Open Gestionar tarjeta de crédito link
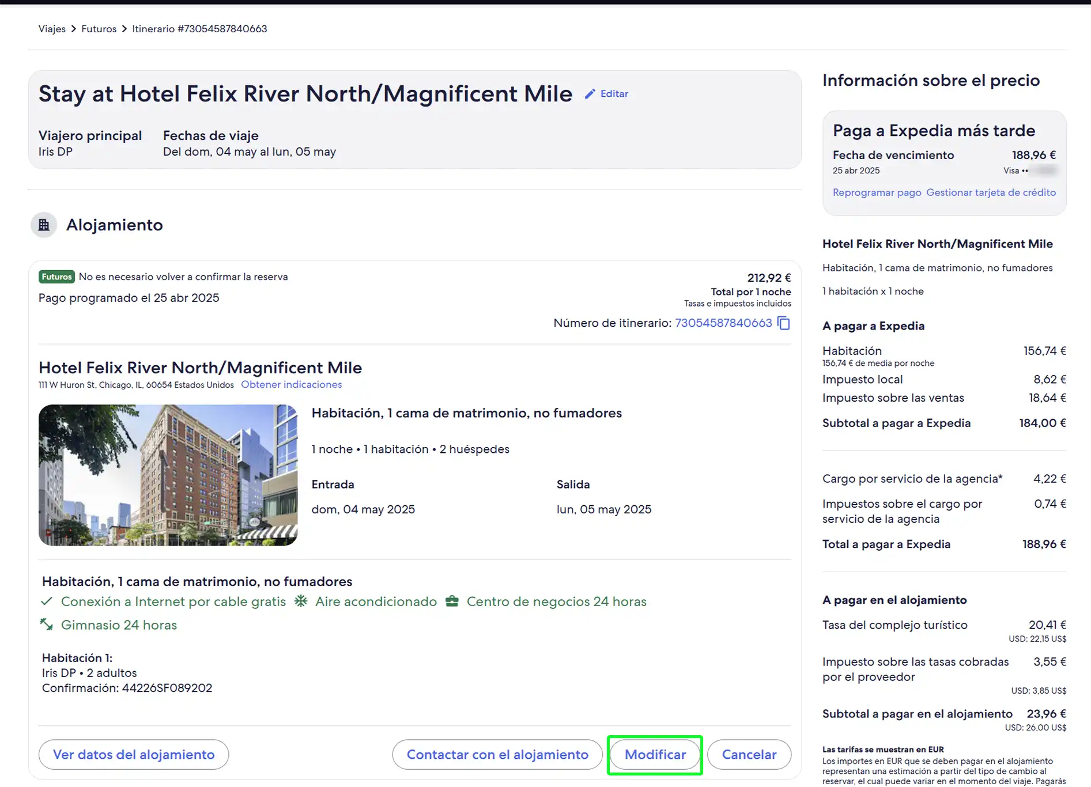Screen dimensions: 1091x787 [x=991, y=192]
